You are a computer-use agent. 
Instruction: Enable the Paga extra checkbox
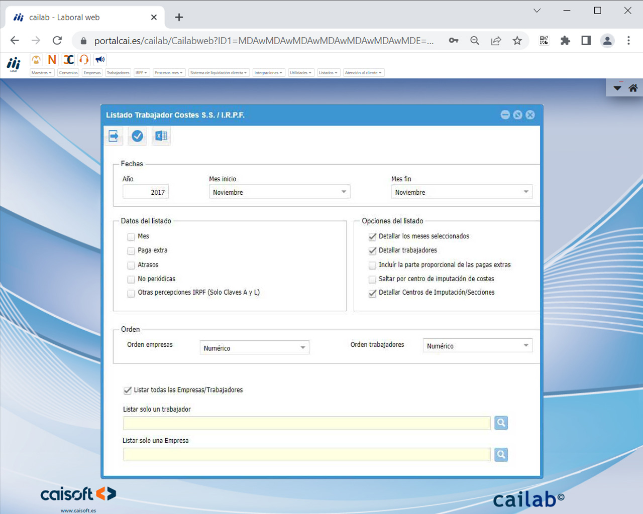tap(131, 251)
